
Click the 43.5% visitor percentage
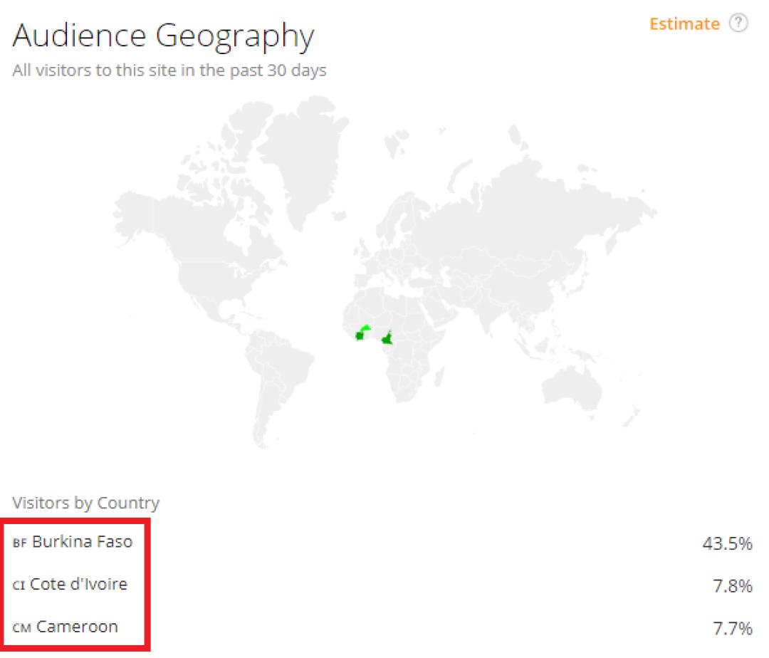coord(727,544)
